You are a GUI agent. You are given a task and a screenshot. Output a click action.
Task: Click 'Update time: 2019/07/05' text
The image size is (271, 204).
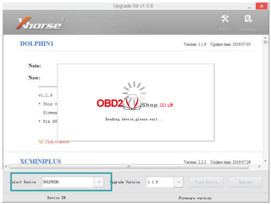click(x=230, y=44)
